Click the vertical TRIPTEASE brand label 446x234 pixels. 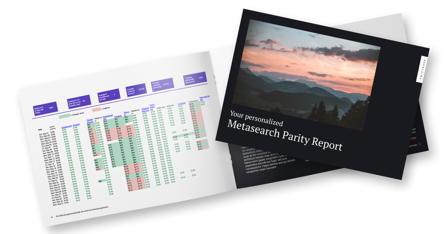point(423,69)
